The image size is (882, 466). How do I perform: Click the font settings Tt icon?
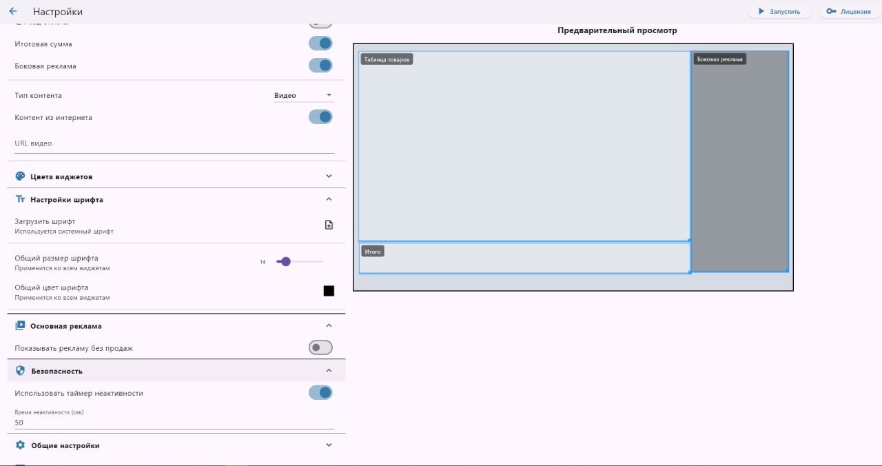pos(20,199)
